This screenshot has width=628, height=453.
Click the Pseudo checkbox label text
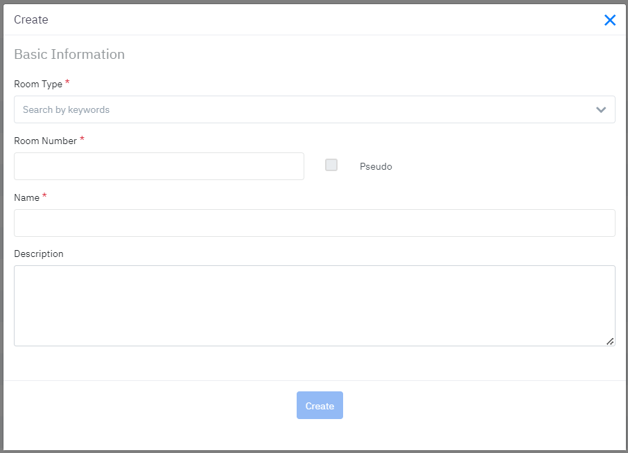click(376, 166)
